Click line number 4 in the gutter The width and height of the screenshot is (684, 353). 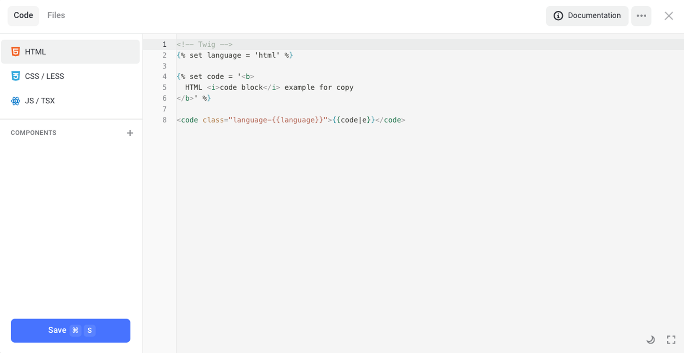[164, 77]
